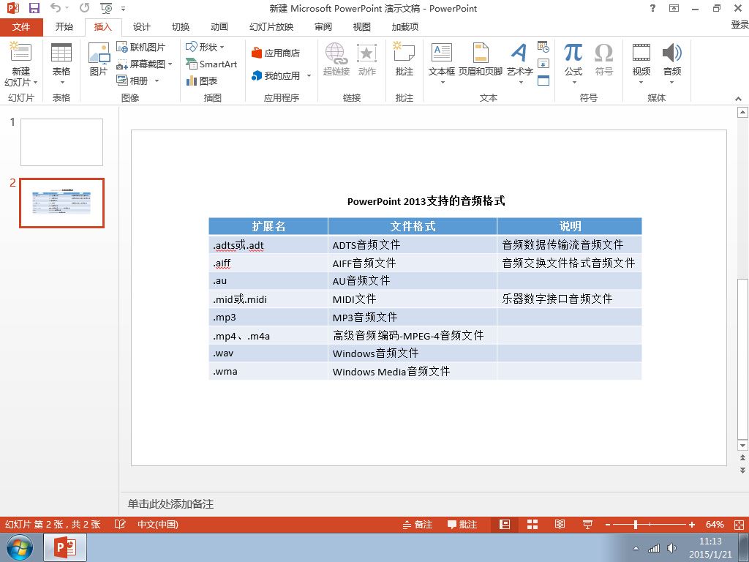Switch to the 幻灯片放映 tab
749x562 pixels.
(x=271, y=27)
